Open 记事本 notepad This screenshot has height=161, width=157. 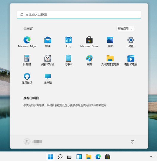point(68,60)
